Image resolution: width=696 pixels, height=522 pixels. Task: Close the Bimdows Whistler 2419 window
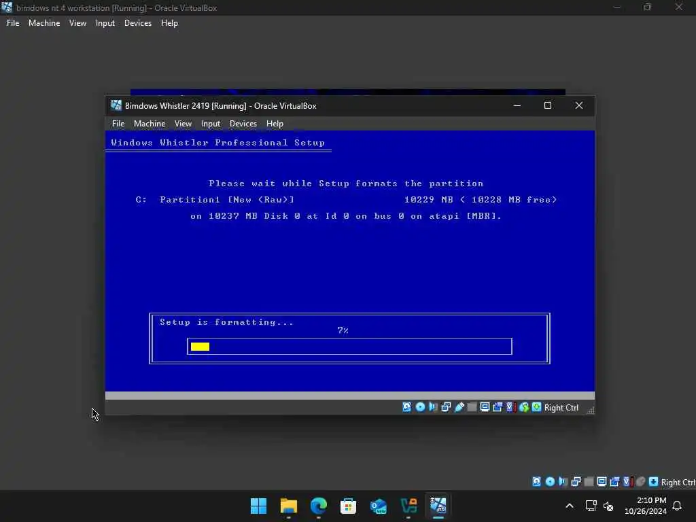coord(579,105)
